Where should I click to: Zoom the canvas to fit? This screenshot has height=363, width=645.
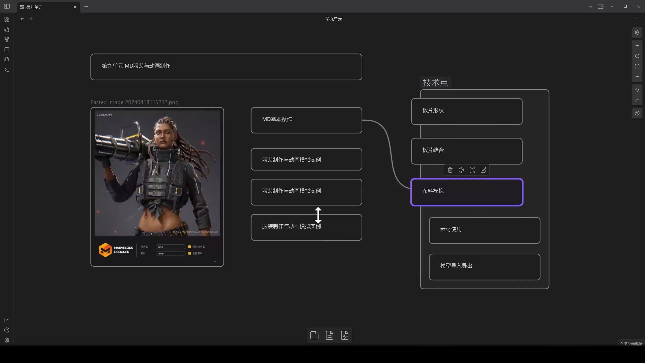click(x=637, y=66)
